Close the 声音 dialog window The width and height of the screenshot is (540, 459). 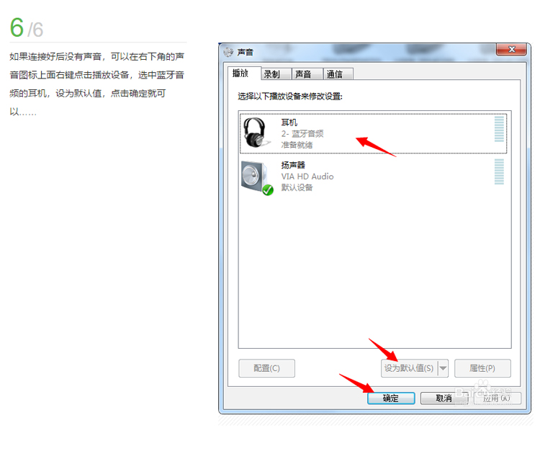[511, 50]
